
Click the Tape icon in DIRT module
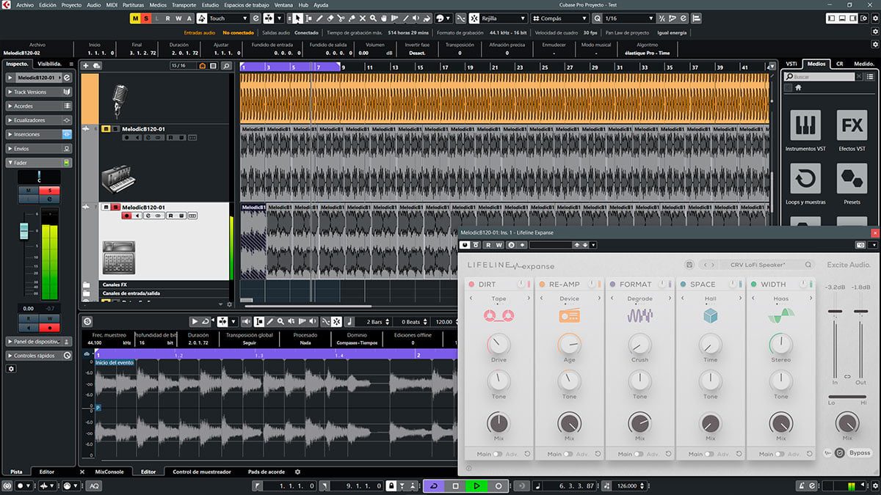pyautogui.click(x=498, y=315)
